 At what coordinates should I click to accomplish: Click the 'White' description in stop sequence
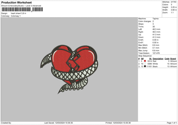click(x=155, y=64)
